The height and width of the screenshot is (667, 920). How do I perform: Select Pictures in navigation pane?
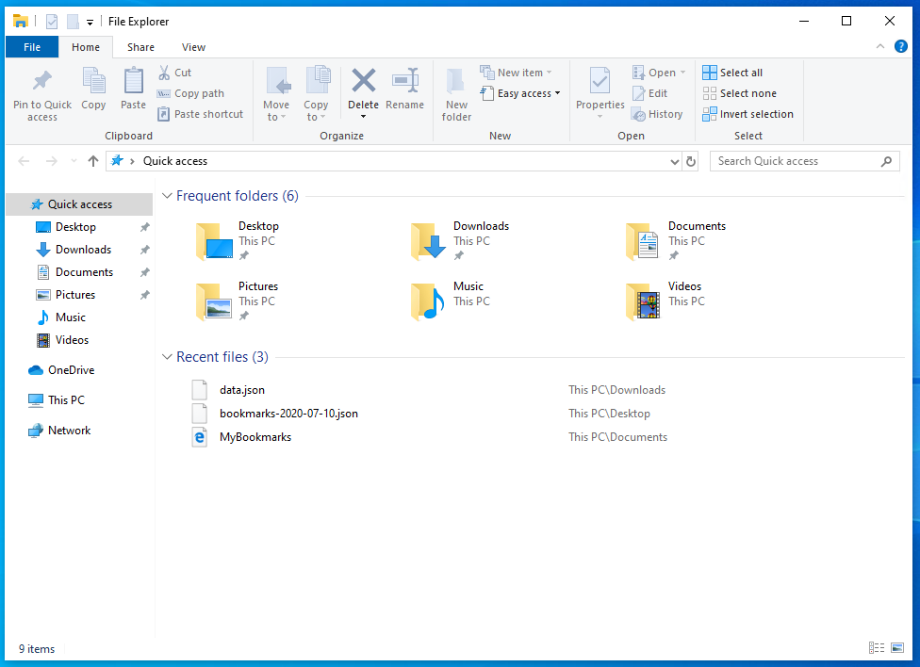pyautogui.click(x=79, y=295)
